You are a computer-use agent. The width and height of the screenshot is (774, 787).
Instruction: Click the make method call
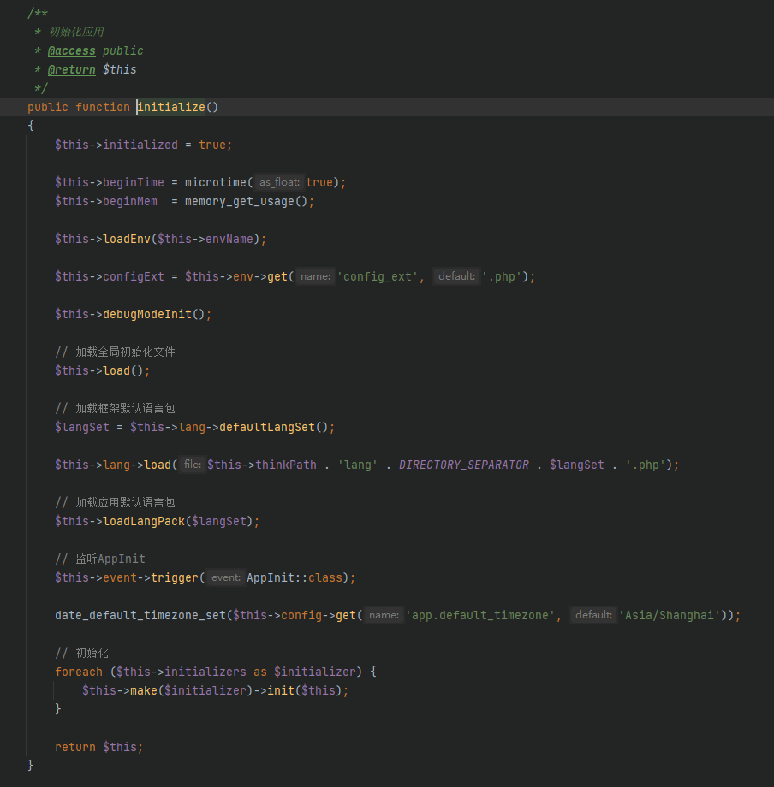pyautogui.click(x=144, y=690)
